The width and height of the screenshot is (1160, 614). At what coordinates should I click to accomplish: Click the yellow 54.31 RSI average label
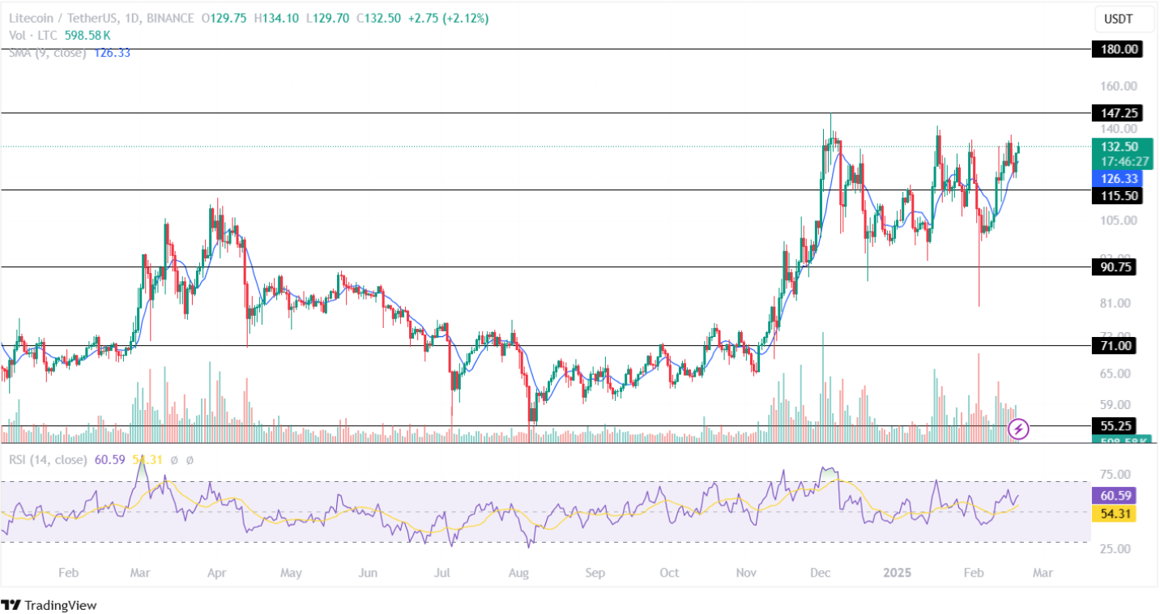[x=1117, y=514]
